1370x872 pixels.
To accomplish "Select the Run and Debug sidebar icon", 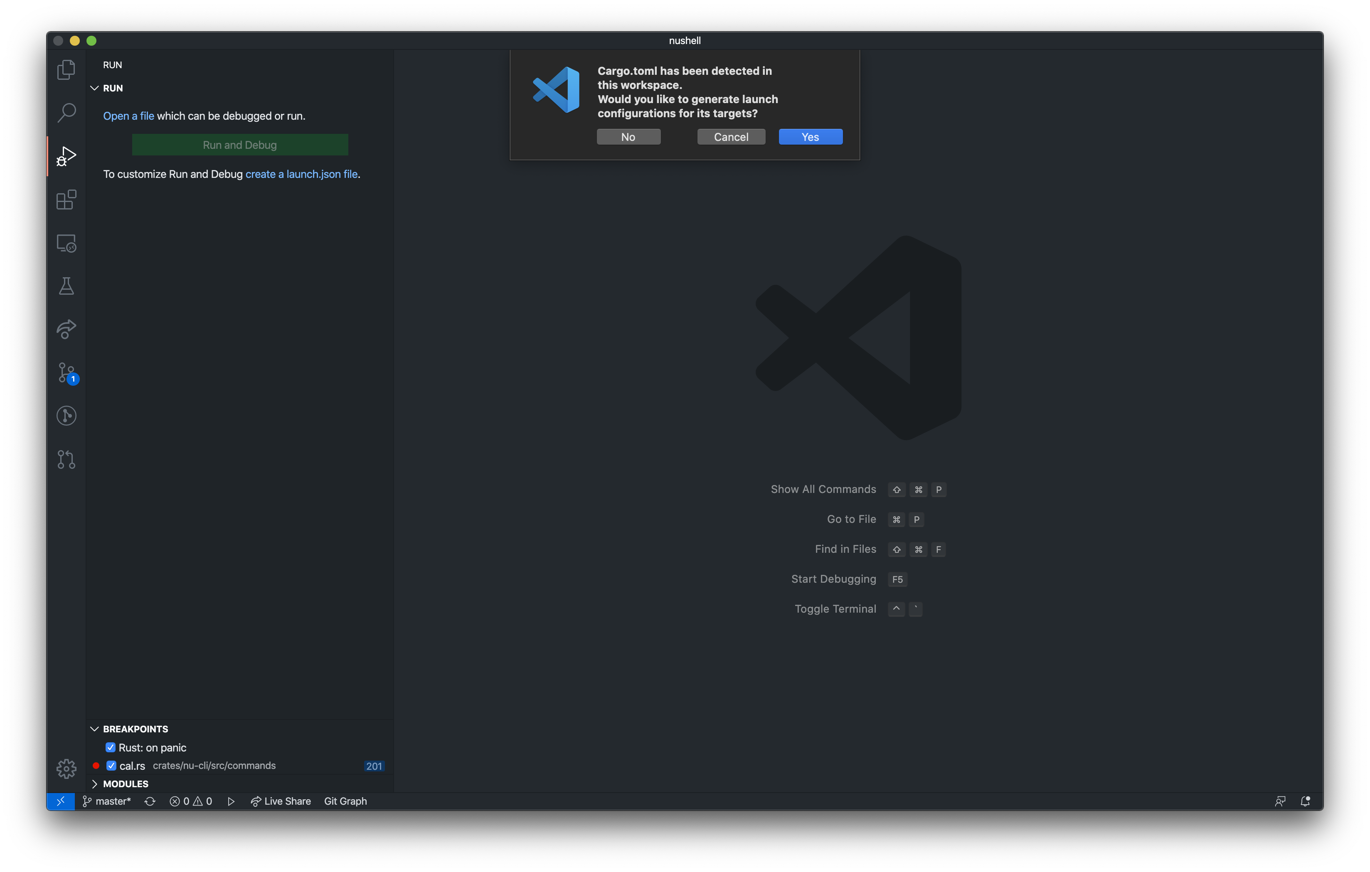I will [66, 156].
